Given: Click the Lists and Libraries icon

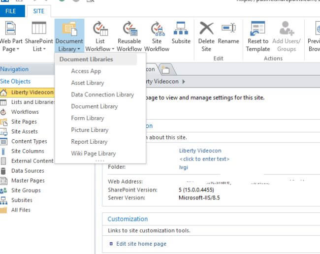Looking at the screenshot, I should (x=3, y=102).
